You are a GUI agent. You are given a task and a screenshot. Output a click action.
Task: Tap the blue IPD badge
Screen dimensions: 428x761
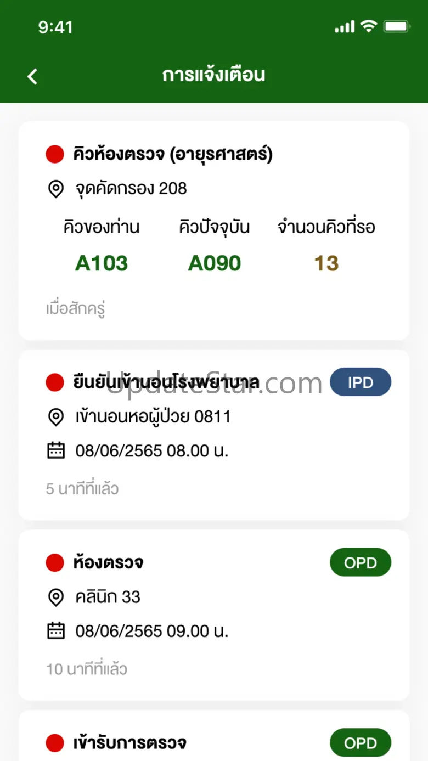[x=360, y=382]
